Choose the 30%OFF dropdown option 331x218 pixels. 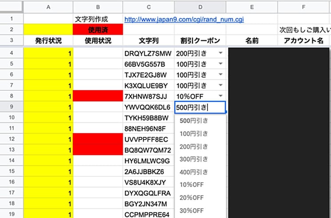pos(192,210)
